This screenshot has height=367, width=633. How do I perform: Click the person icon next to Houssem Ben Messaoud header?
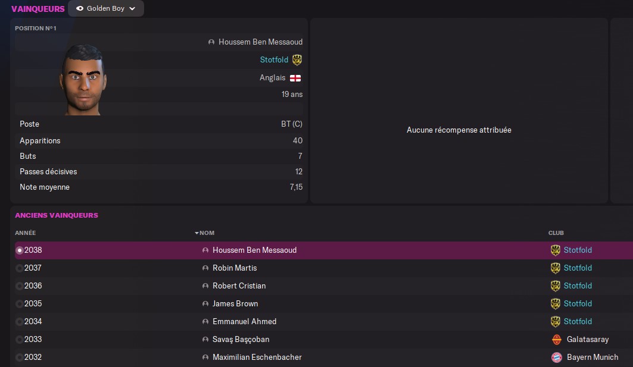pos(211,42)
